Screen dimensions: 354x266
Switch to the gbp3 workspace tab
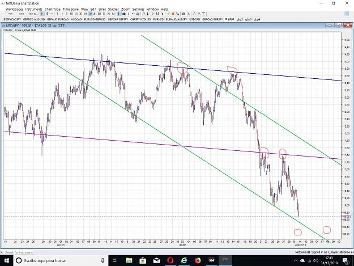(x=248, y=19)
